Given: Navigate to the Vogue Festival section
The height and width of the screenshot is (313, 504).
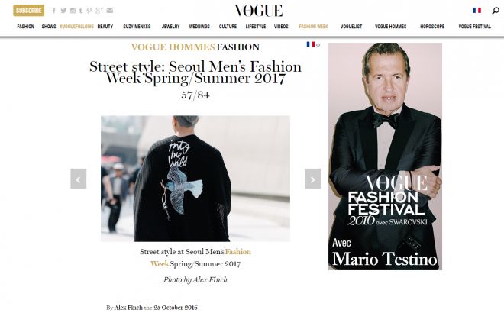Looking at the screenshot, I should point(474,26).
